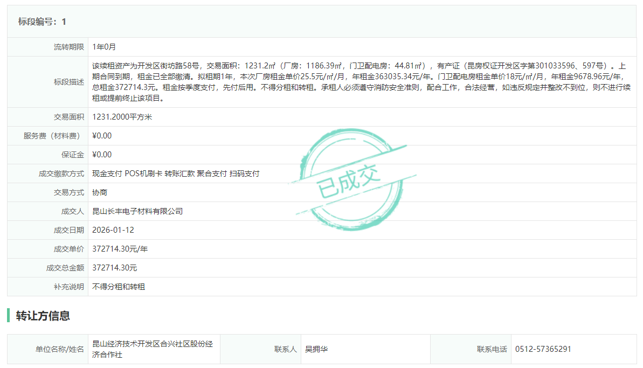This screenshot has height=368, width=643.
Task: Click the 保证金 amount ¥0.00
Action: [102, 155]
